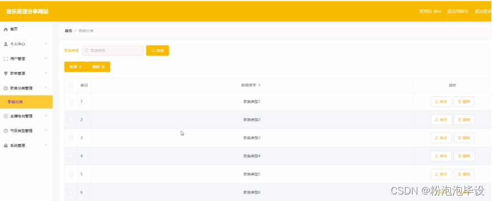Click the 新增 + add button
Image resolution: width=493 pixels, height=201 pixels.
pyautogui.click(x=76, y=67)
